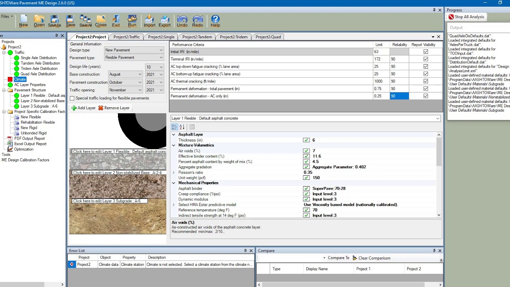Click scroll-down arrow in the property grid

click(x=439, y=215)
